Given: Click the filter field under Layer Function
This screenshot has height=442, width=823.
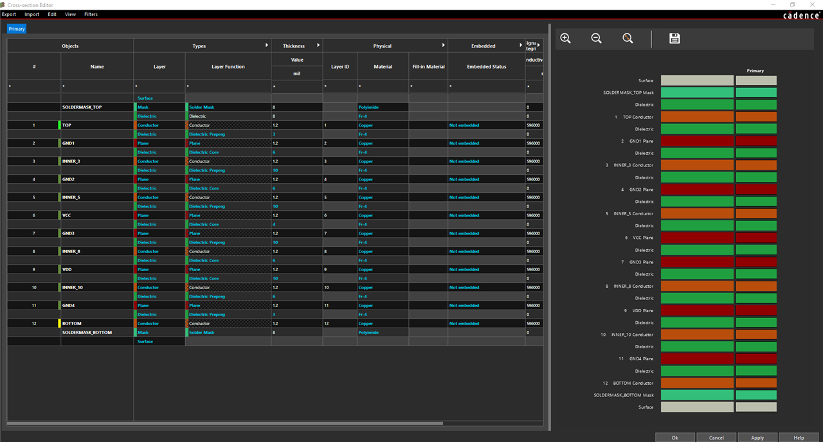Looking at the screenshot, I should coord(228,85).
